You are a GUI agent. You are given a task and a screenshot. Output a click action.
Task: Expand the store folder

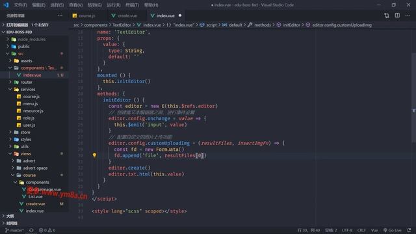coord(34,133)
